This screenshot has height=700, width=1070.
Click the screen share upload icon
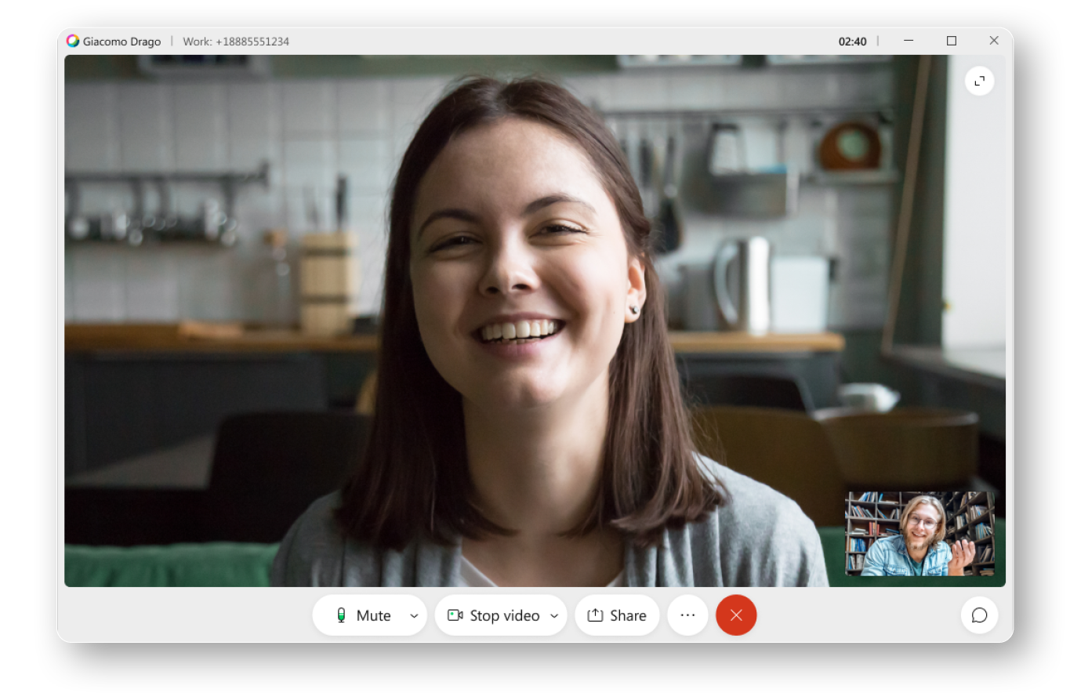[595, 615]
